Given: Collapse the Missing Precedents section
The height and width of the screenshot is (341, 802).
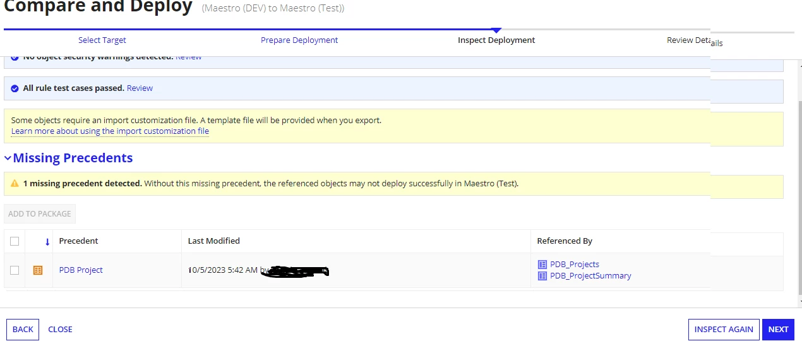Looking at the screenshot, I should tap(8, 158).
